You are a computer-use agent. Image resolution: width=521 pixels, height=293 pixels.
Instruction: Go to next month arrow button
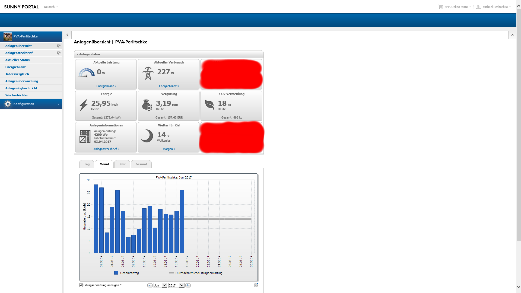(188, 285)
